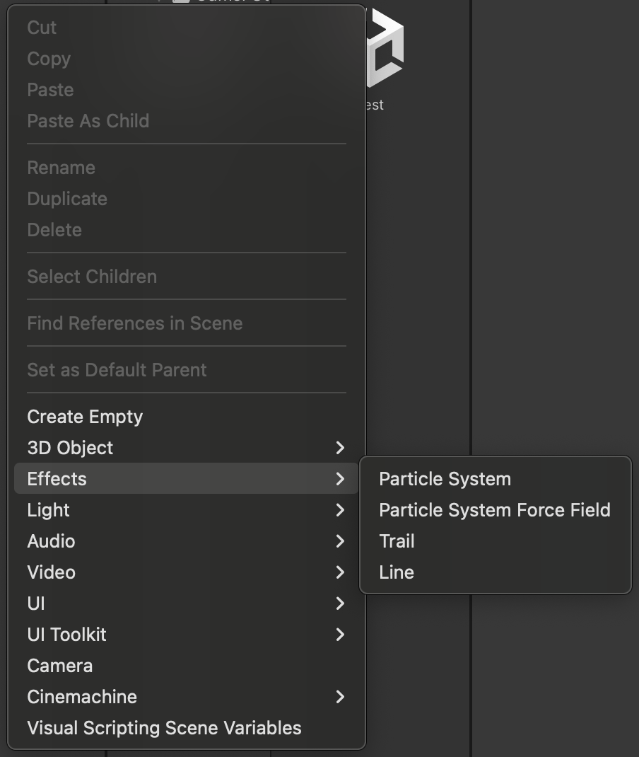Choose Particle System Force Field
Image resolution: width=639 pixels, height=757 pixels.
pyautogui.click(x=494, y=510)
